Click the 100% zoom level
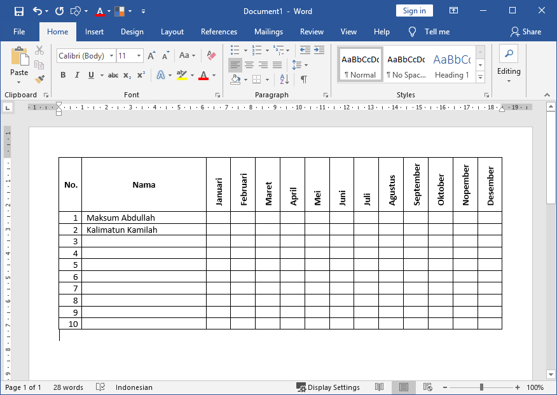 pos(535,387)
